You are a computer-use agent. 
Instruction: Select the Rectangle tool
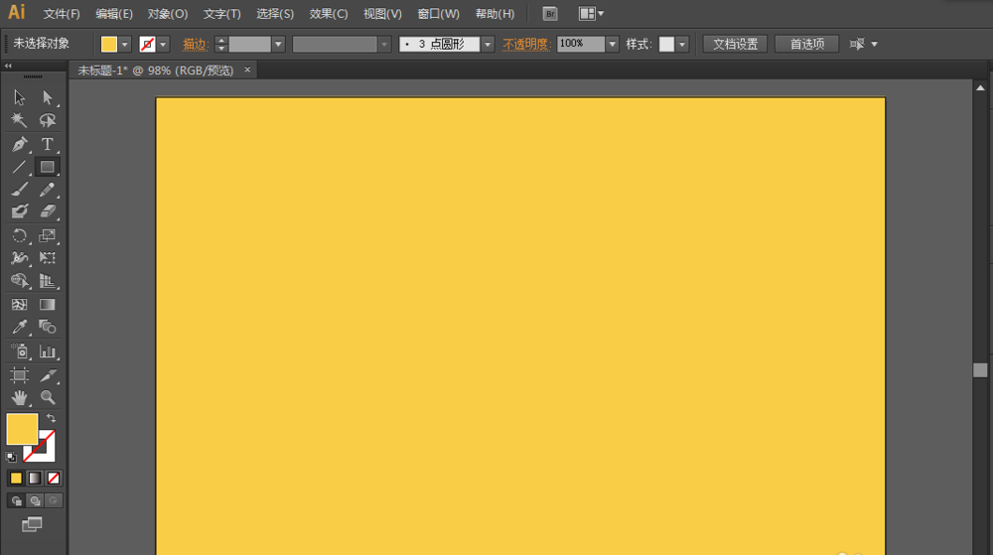(47, 167)
